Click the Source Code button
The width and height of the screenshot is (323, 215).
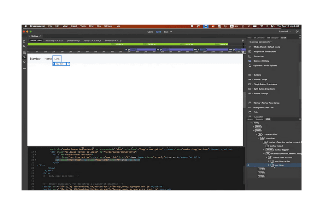click(36, 41)
